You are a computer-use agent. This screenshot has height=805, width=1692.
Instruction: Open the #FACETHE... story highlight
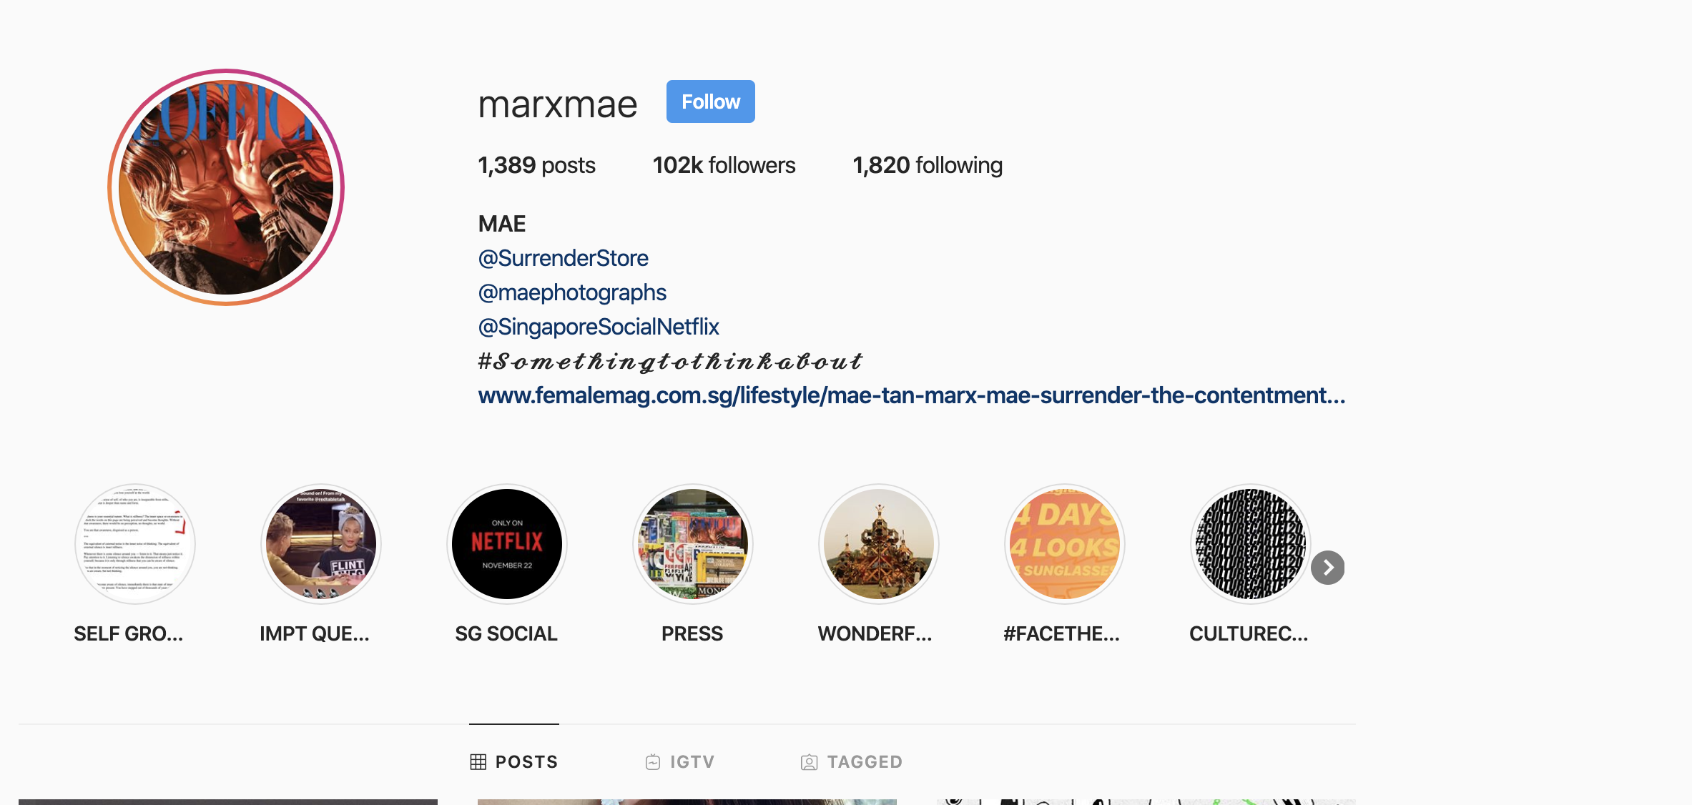pyautogui.click(x=1065, y=544)
